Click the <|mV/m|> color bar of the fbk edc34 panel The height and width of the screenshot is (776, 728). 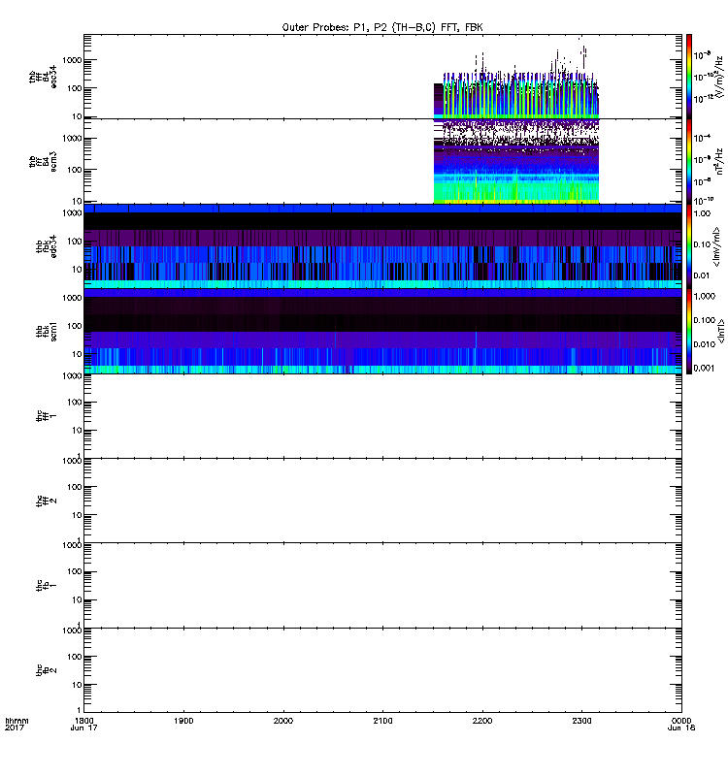(689, 246)
